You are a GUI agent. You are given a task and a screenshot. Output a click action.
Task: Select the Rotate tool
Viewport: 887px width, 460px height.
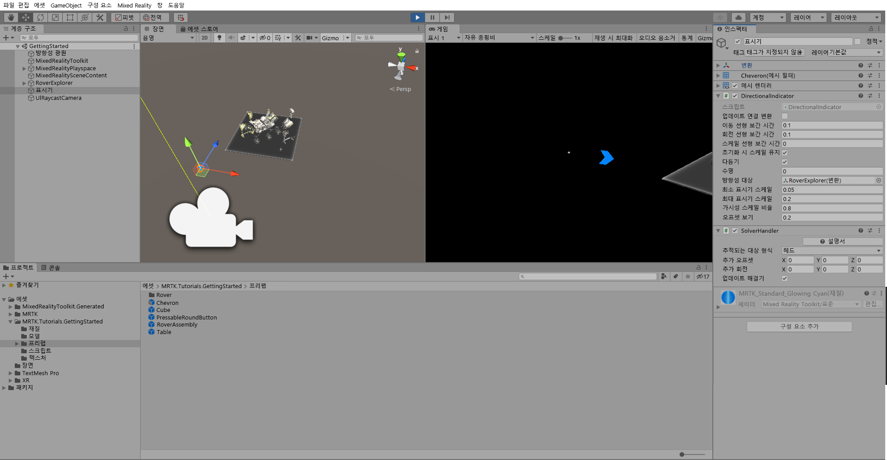[x=40, y=17]
